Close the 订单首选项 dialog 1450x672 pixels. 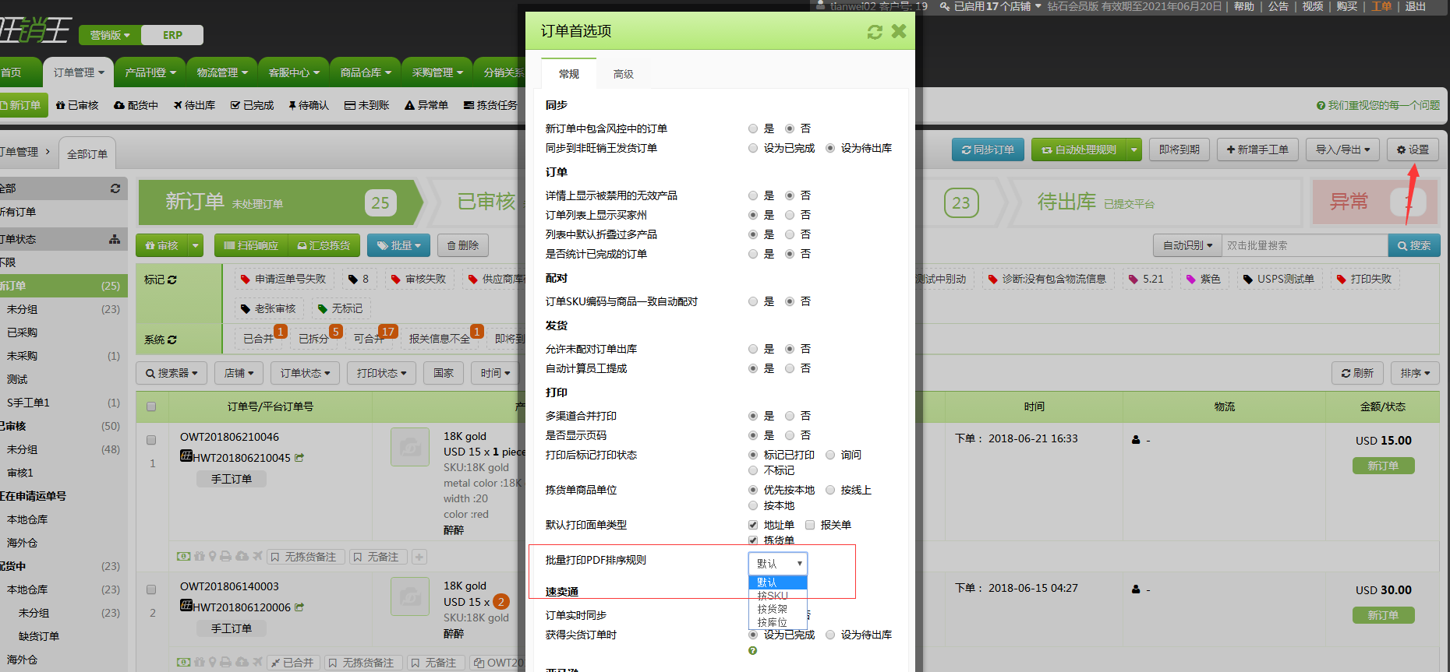pyautogui.click(x=899, y=31)
